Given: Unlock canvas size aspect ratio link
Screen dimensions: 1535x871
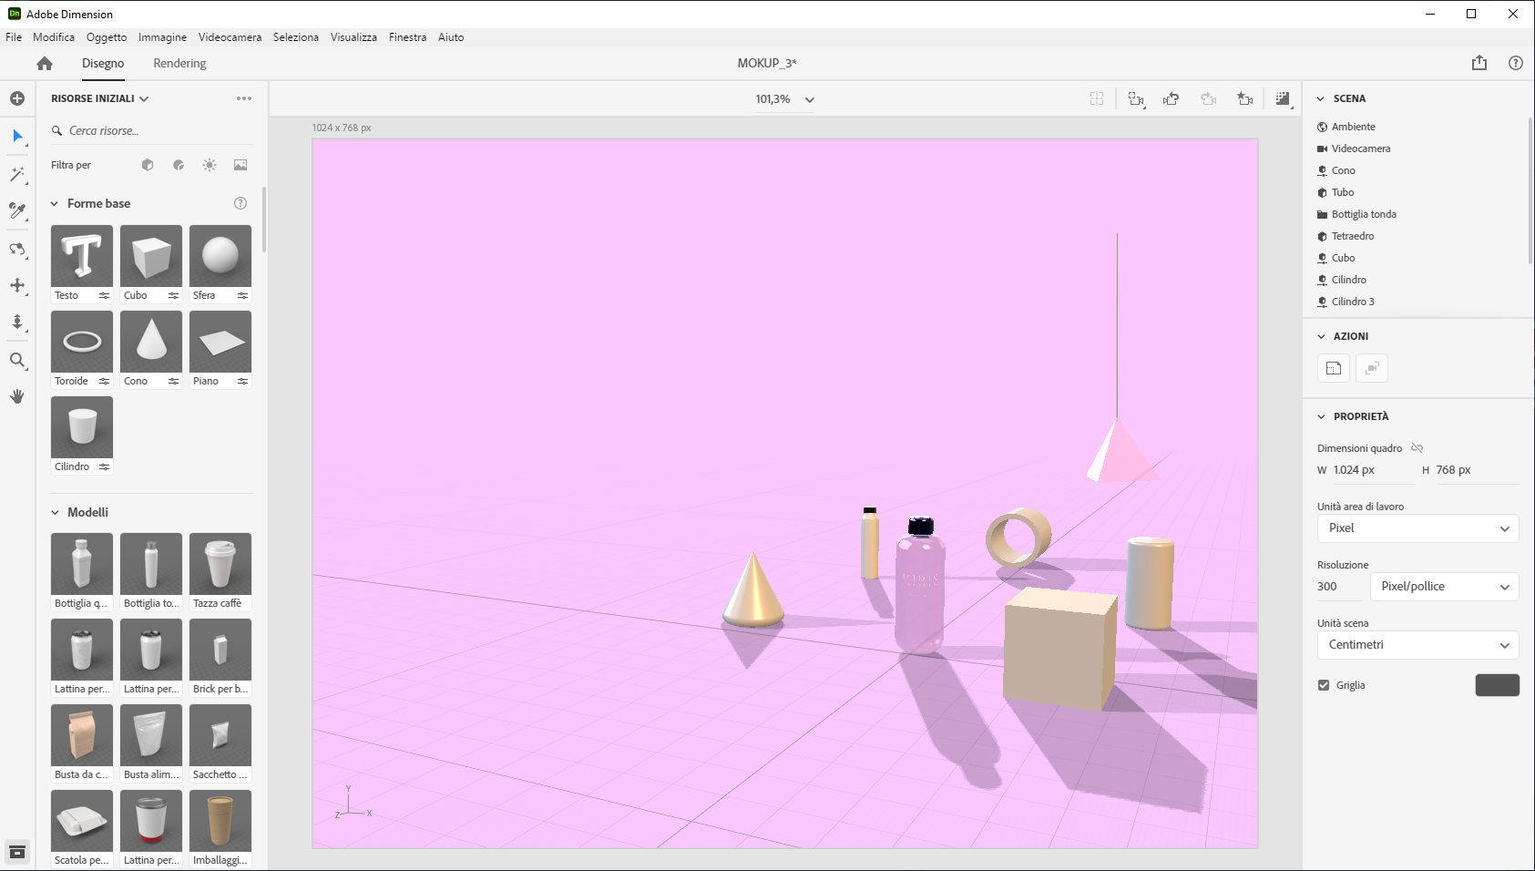Looking at the screenshot, I should pos(1417,448).
